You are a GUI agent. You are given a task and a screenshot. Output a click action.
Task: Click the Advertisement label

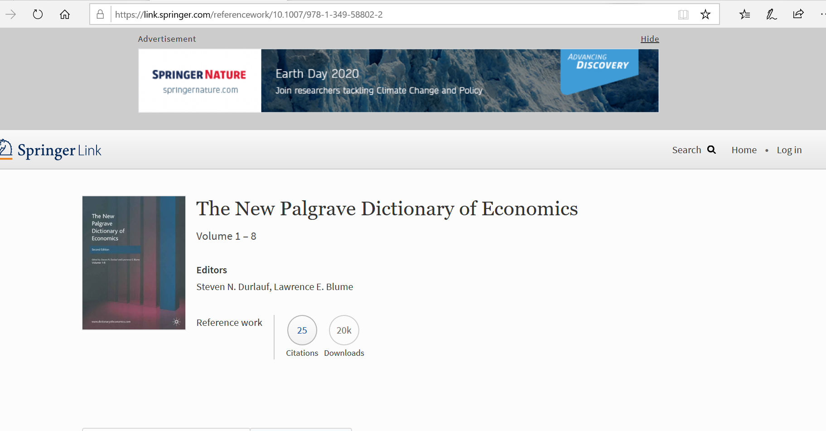click(167, 39)
